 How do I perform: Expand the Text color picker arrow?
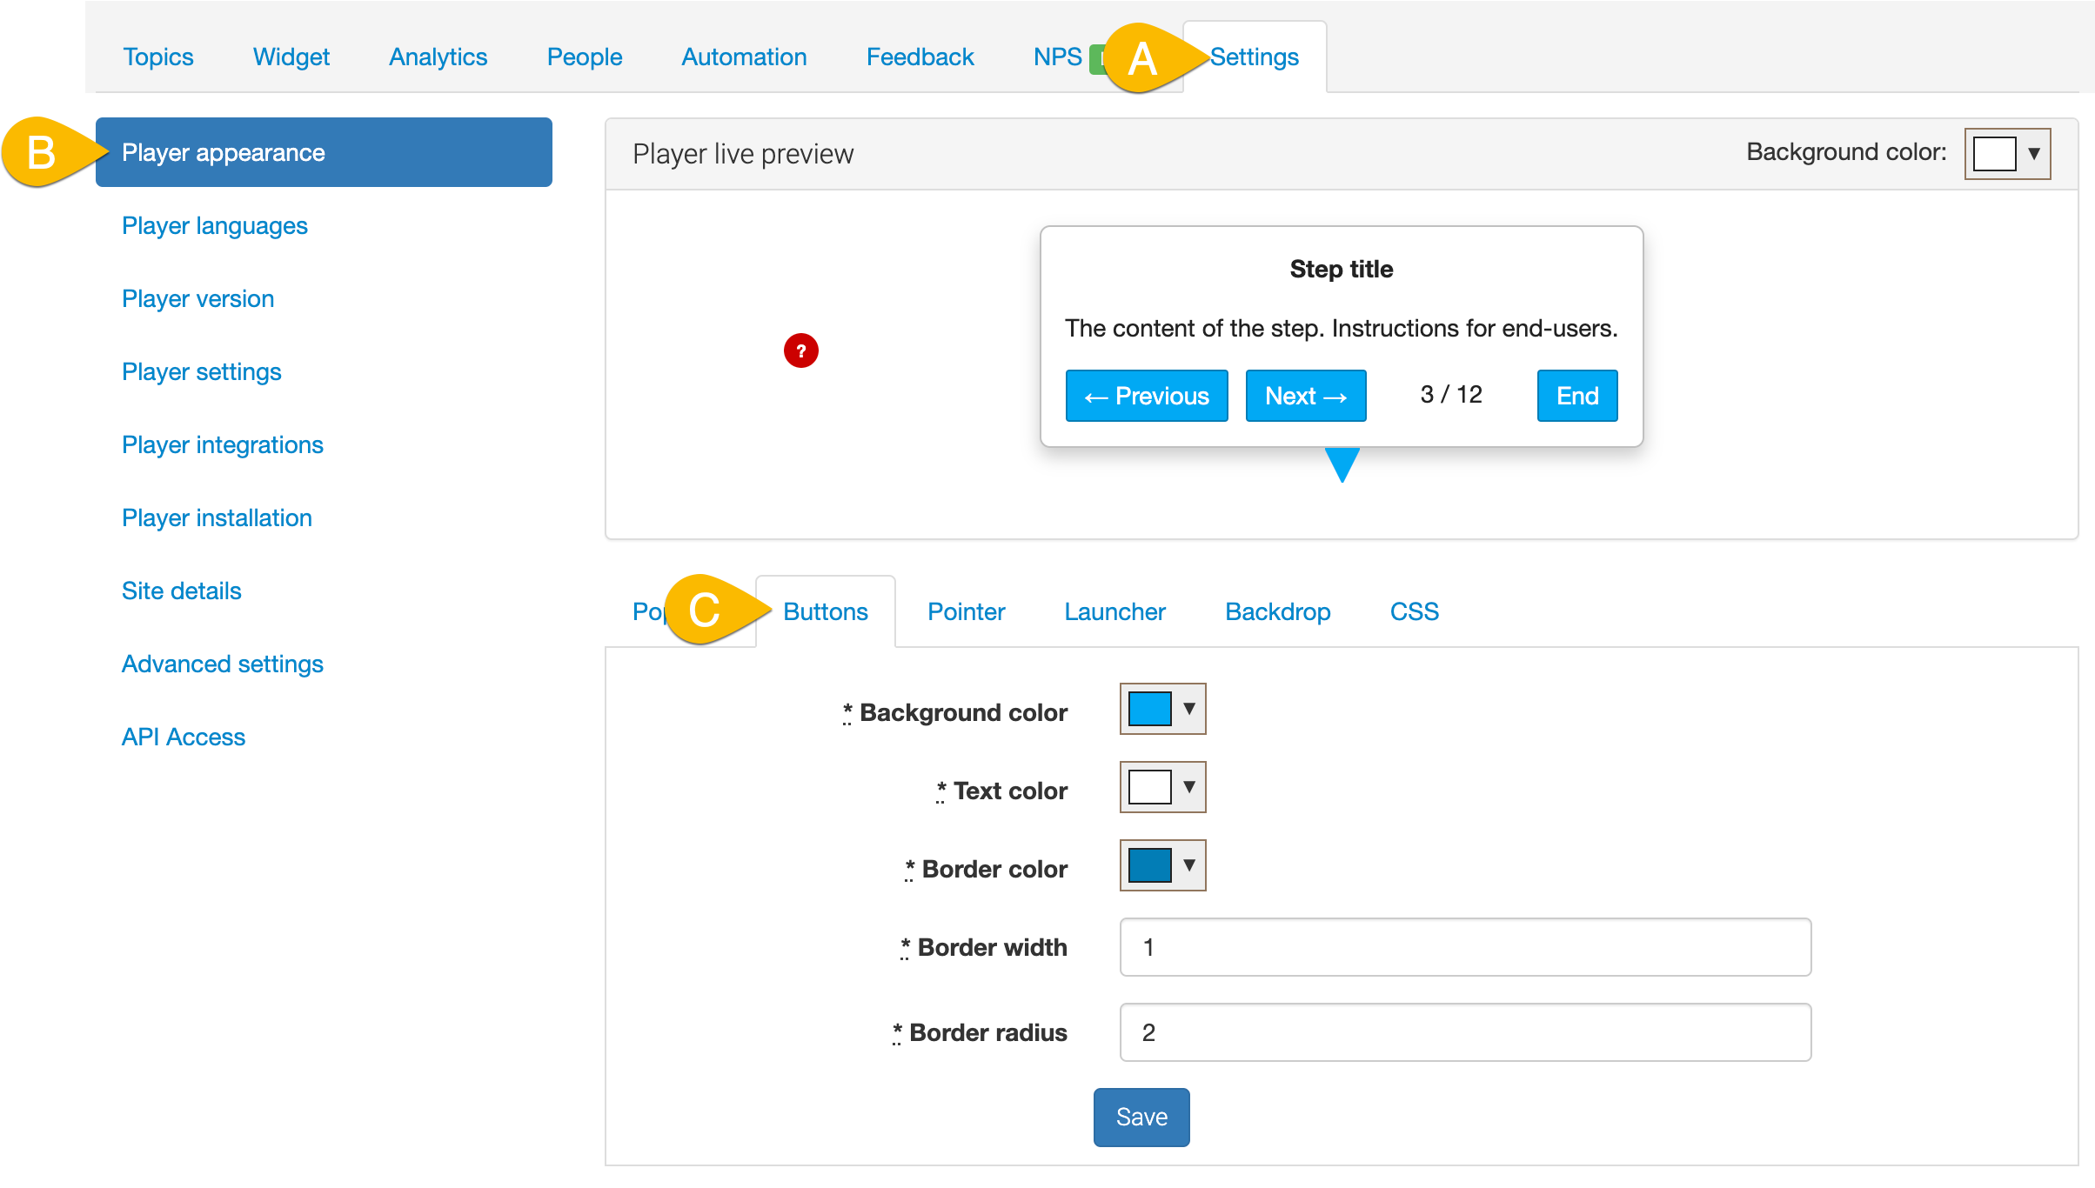(1188, 787)
